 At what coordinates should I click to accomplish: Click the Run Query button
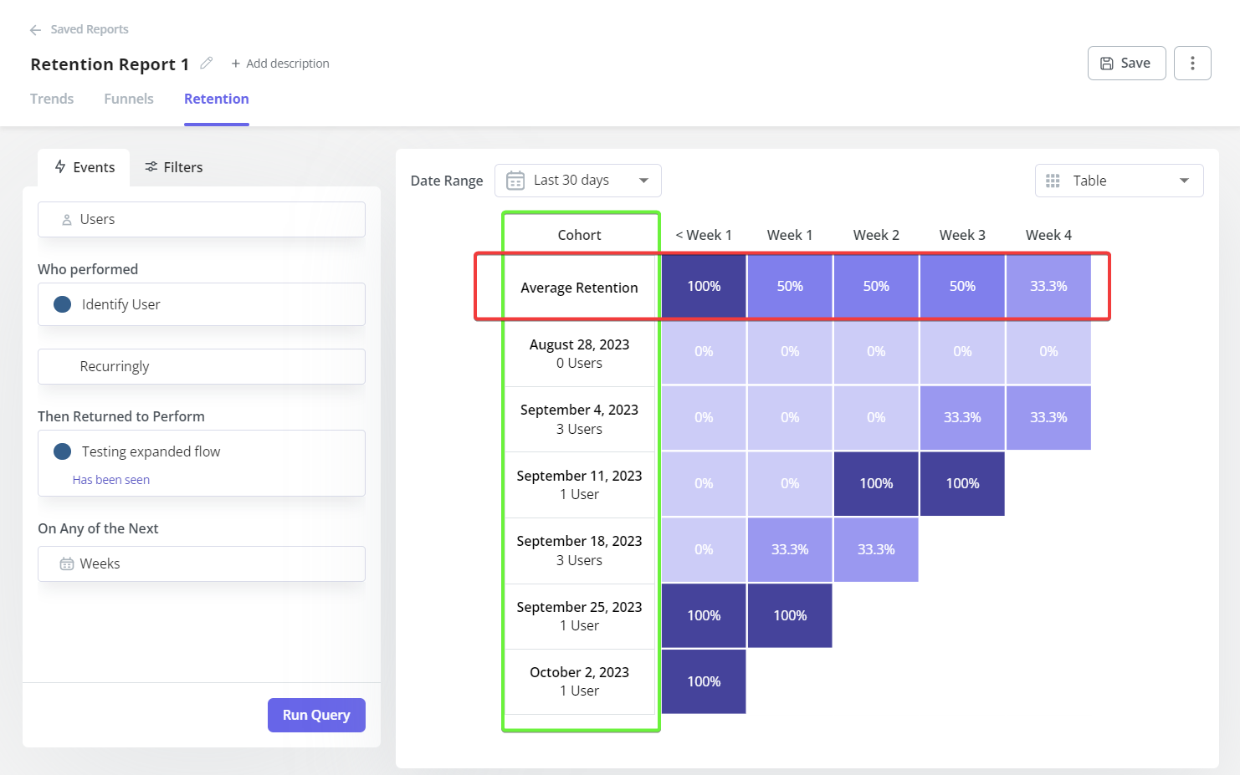[316, 715]
